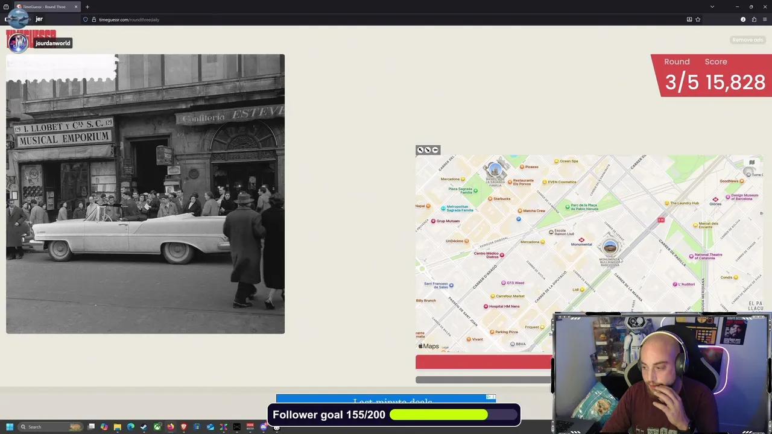This screenshot has width=772, height=434.
Task: Open Steam from the taskbar
Action: (x=144, y=427)
